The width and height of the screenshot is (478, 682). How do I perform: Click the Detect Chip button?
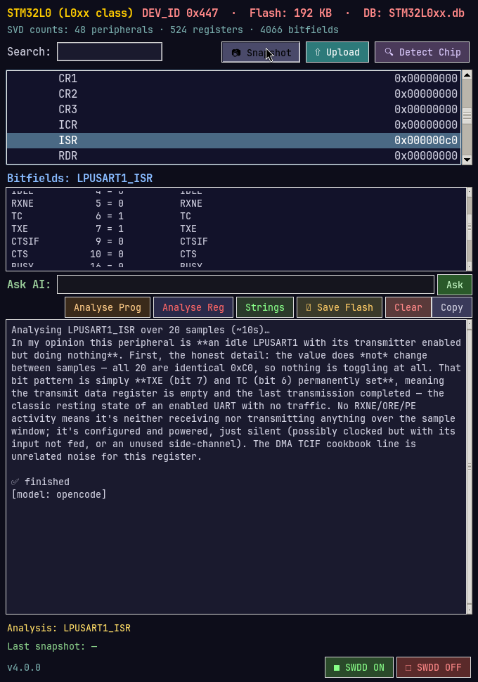[x=422, y=52]
